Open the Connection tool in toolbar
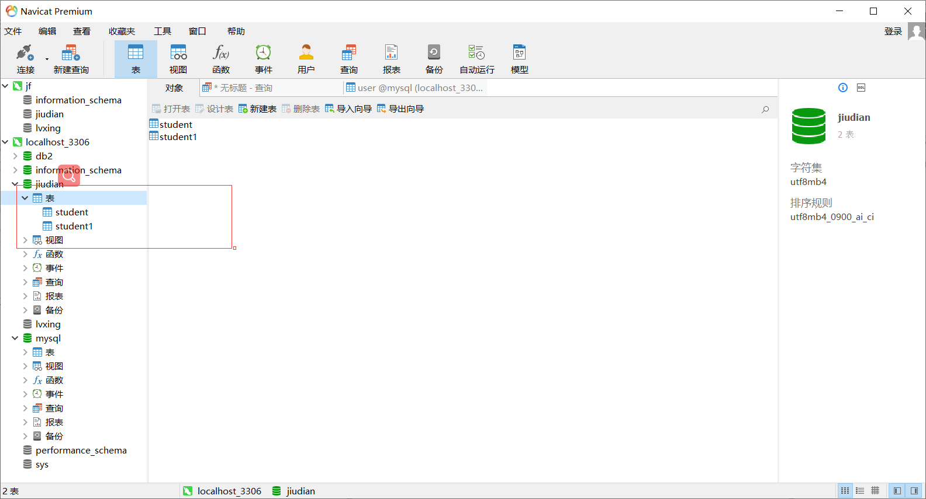The height and width of the screenshot is (499, 926). pos(25,59)
